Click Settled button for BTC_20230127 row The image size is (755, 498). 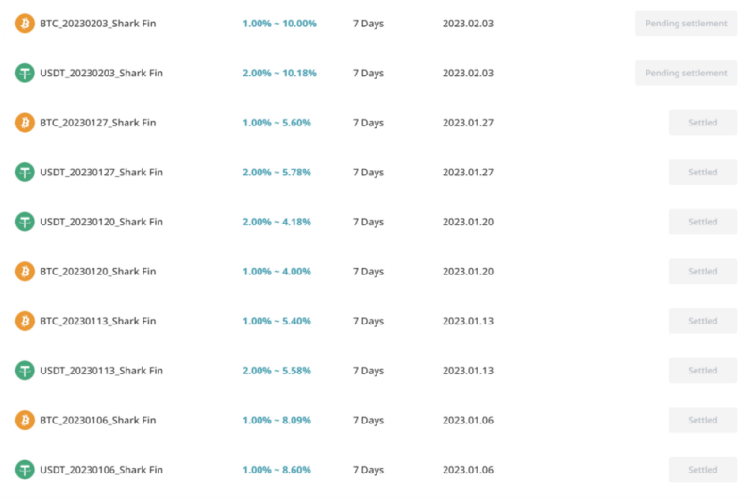coord(702,123)
